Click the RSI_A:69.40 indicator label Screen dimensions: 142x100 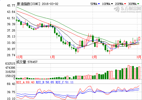click(x=25, y=82)
